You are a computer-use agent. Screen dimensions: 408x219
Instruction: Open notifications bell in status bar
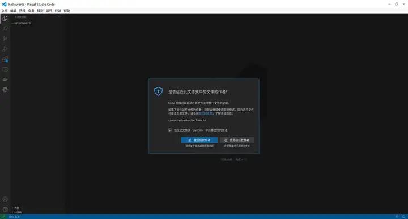(x=403, y=217)
